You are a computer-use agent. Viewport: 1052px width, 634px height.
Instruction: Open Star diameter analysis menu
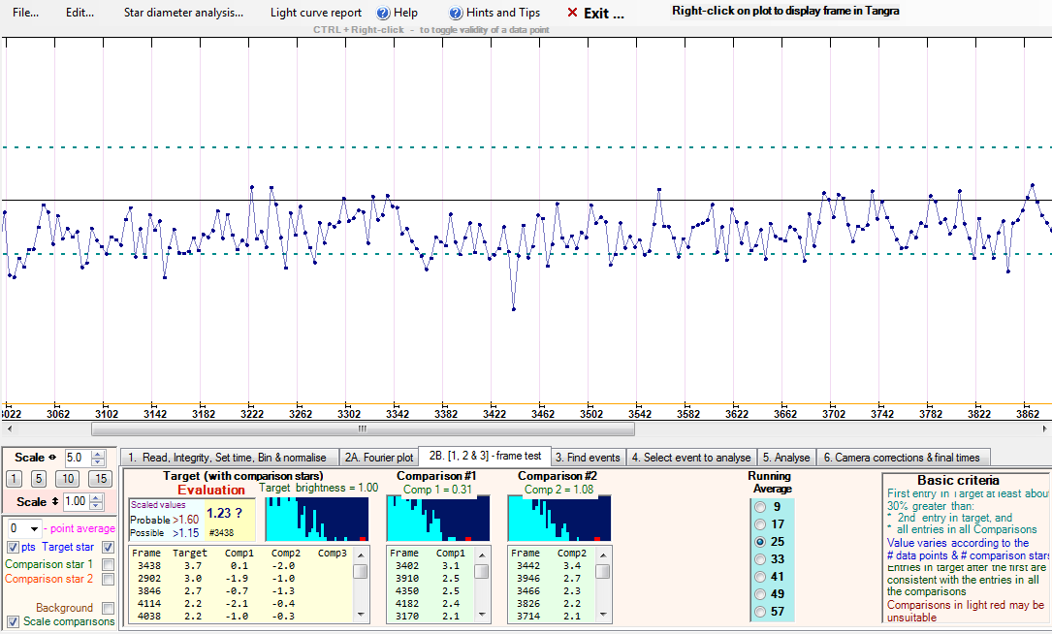pos(183,14)
